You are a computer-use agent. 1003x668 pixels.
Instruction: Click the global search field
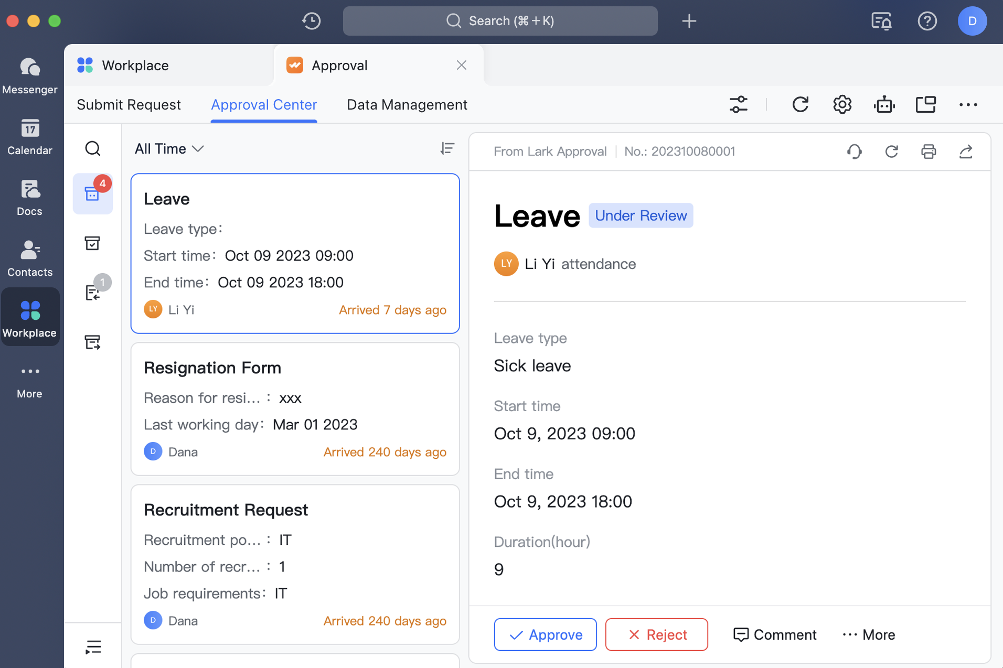500,21
